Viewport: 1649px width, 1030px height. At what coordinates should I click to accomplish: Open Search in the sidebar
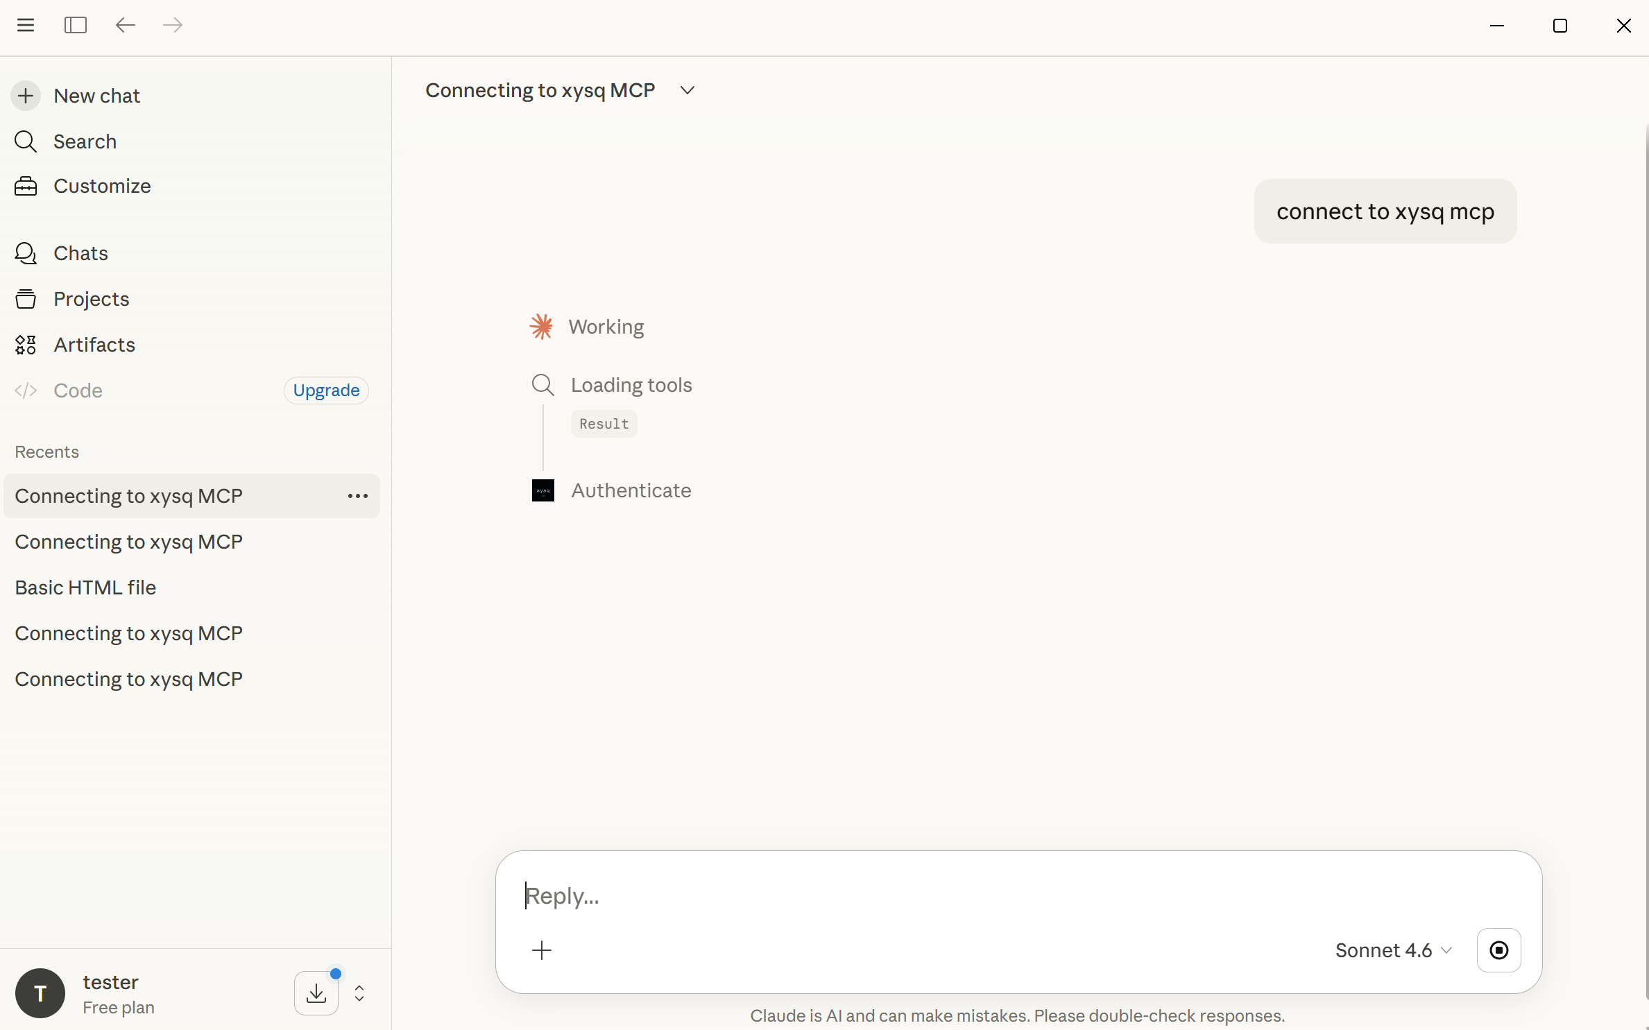[x=84, y=141]
